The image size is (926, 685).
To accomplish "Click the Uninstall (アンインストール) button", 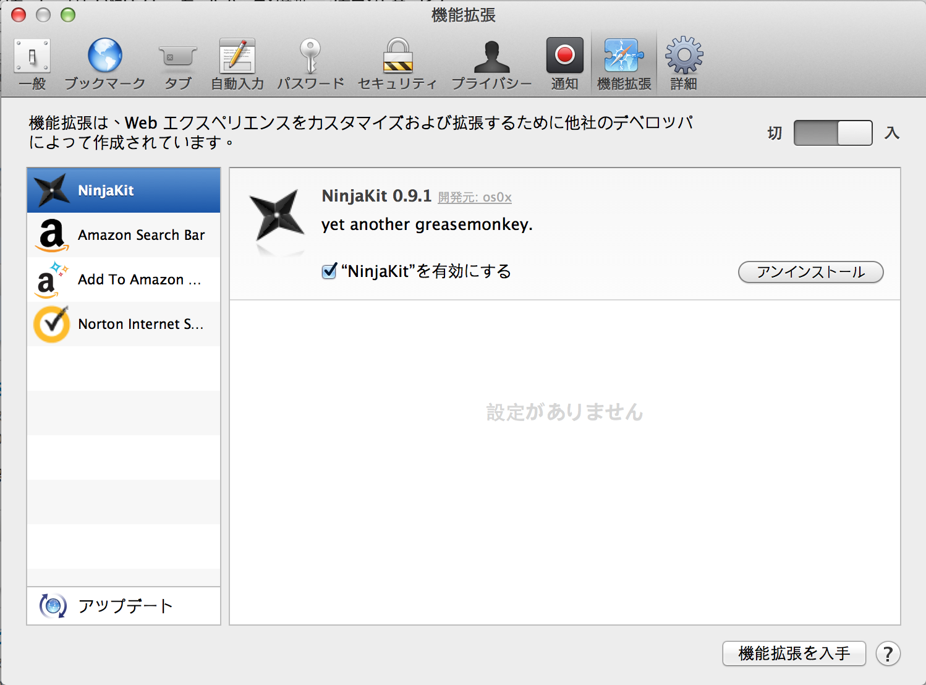I will [810, 272].
